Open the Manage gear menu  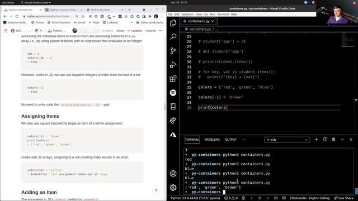(173, 188)
